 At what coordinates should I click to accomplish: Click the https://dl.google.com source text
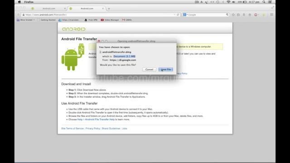click(x=123, y=60)
